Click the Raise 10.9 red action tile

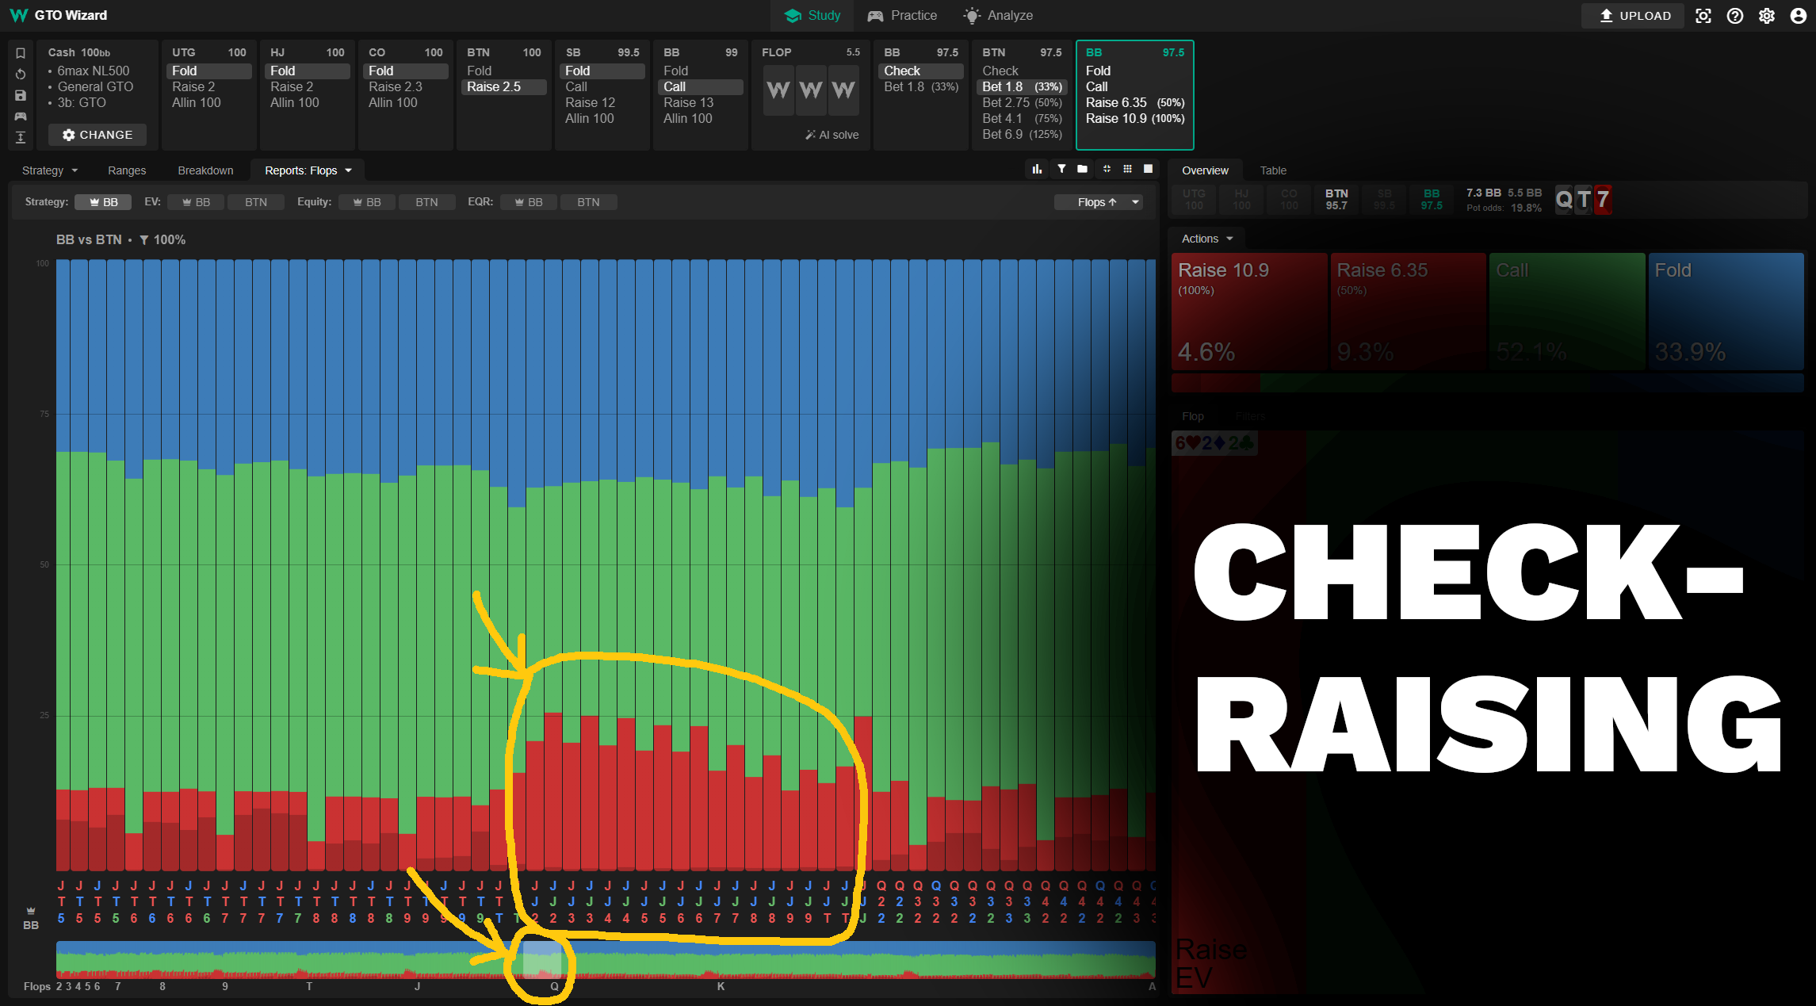1249,312
